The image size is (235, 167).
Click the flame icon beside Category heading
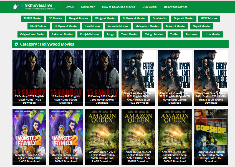pos(16,44)
